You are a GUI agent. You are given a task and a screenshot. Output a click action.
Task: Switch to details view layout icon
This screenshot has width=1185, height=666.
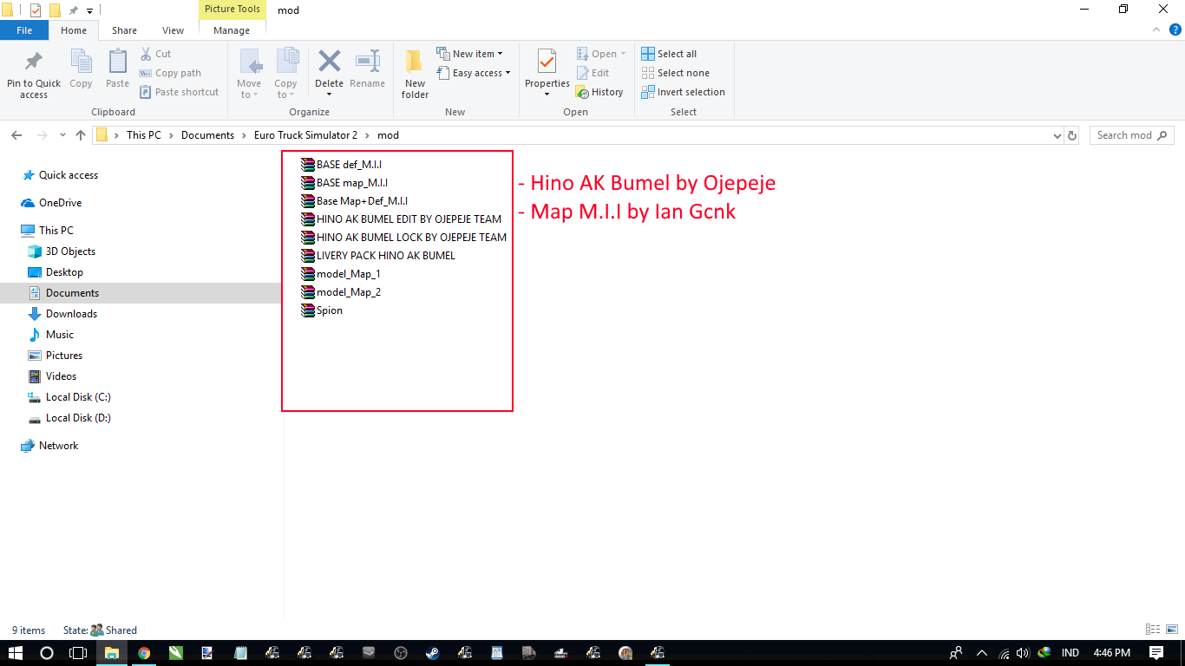pos(1153,630)
